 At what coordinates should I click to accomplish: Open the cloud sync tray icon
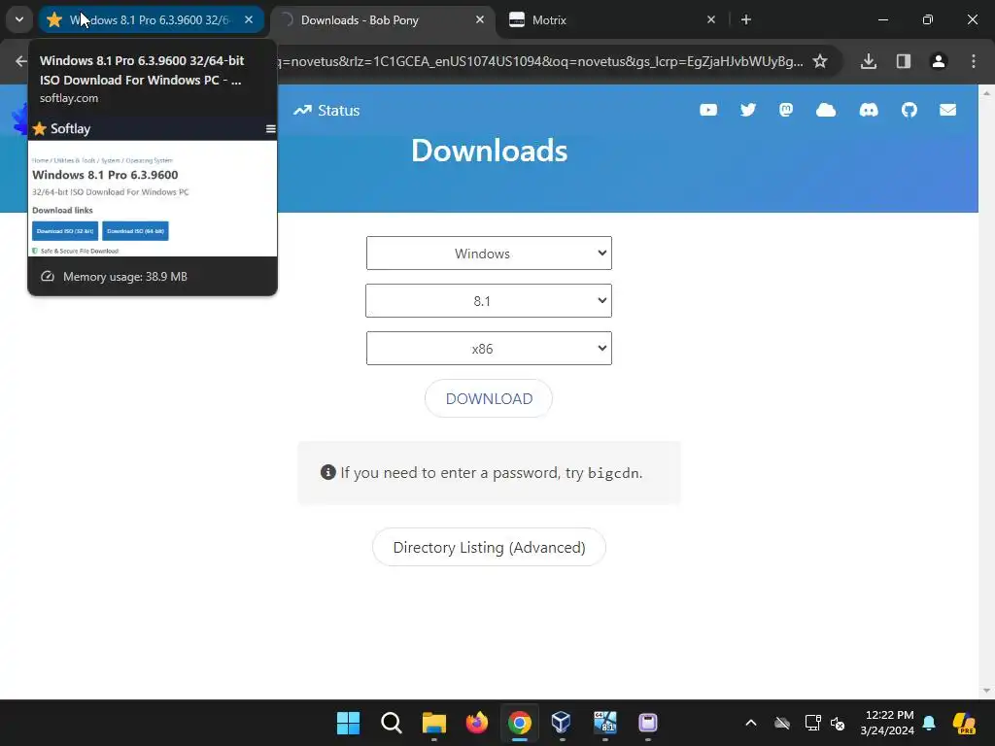point(782,723)
